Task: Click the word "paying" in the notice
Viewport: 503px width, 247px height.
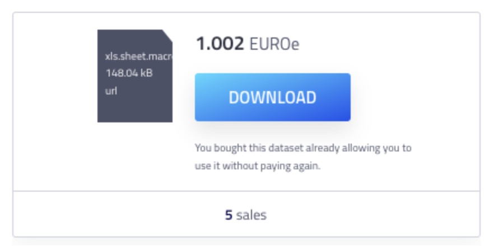Action: (275, 167)
